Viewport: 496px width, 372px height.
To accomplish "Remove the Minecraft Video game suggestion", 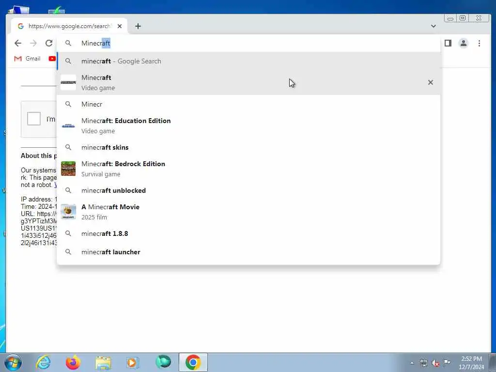I will [431, 82].
